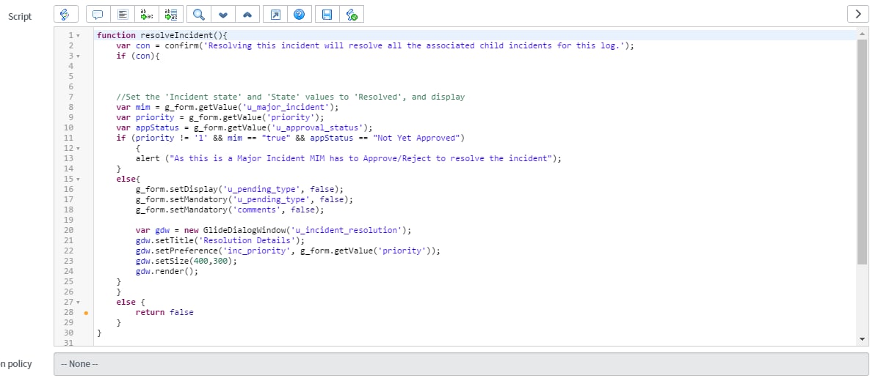Click the replace icon
Image resolution: width=892 pixels, height=378 pixels.
pos(146,14)
